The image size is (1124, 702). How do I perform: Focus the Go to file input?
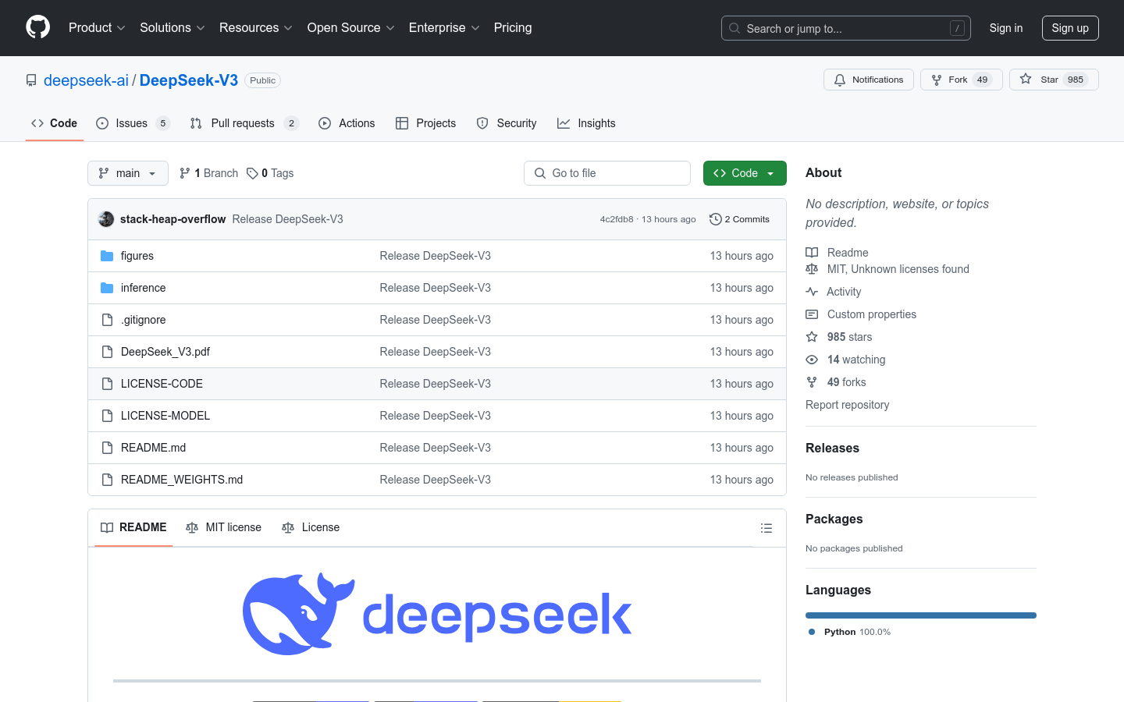pyautogui.click(x=607, y=173)
